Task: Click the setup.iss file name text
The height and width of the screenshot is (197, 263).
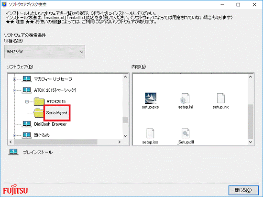Action: tap(150, 142)
